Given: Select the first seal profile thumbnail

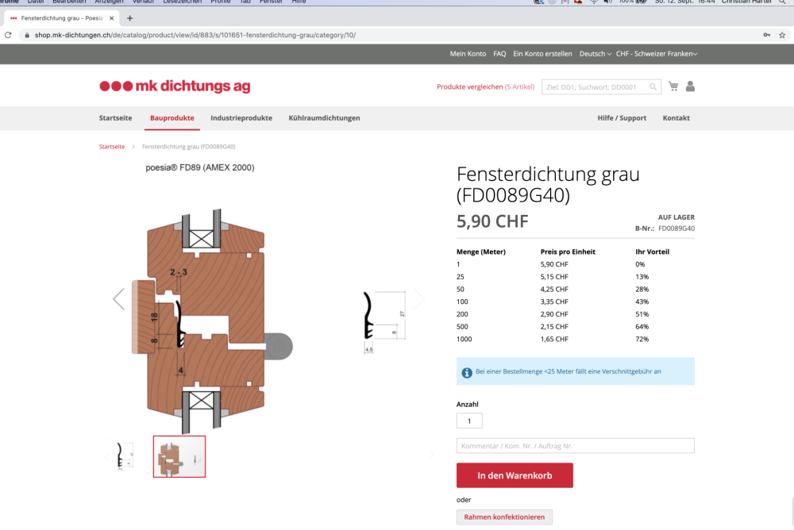Looking at the screenshot, I should 125,455.
